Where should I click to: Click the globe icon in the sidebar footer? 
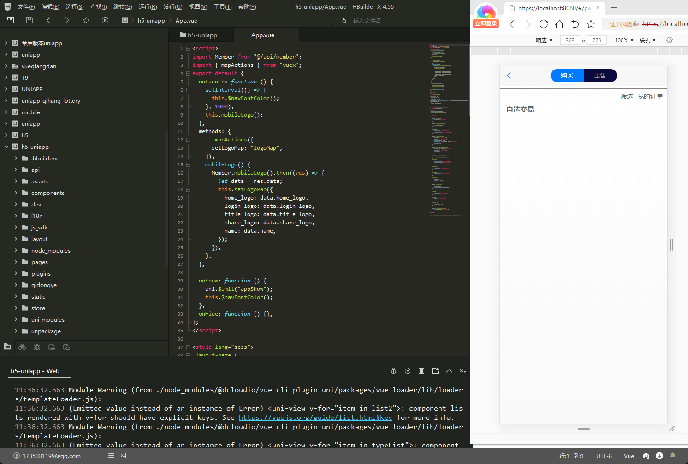(66, 347)
